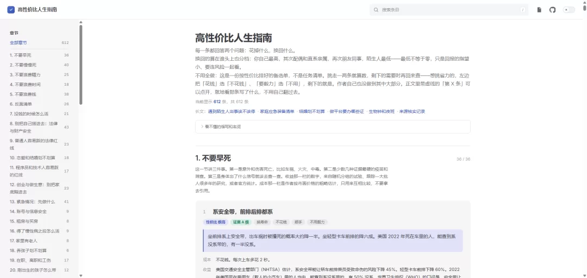Image resolution: width=587 pixels, height=278 pixels.
Task: Go to chapter 13. 紧急情况：先做什么
Action: pyautogui.click(x=39, y=201)
